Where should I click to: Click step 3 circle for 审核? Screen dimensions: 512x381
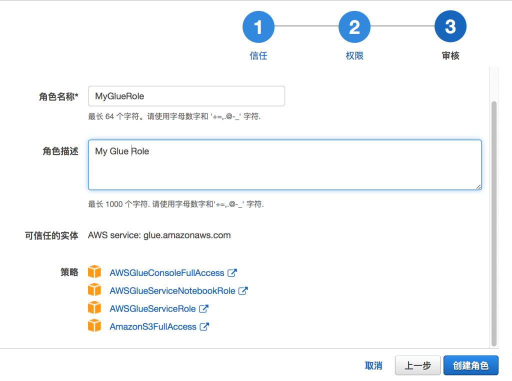tap(450, 26)
